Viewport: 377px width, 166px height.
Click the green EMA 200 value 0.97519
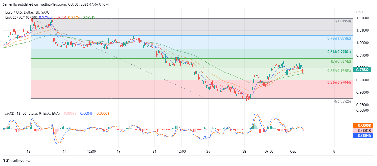[x=89, y=17]
